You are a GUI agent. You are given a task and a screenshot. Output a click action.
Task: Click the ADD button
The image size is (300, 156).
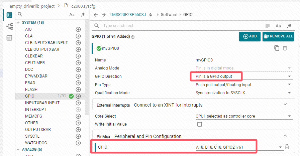point(250,36)
